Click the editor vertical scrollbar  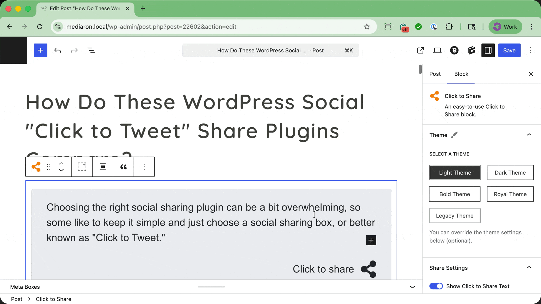point(420,69)
